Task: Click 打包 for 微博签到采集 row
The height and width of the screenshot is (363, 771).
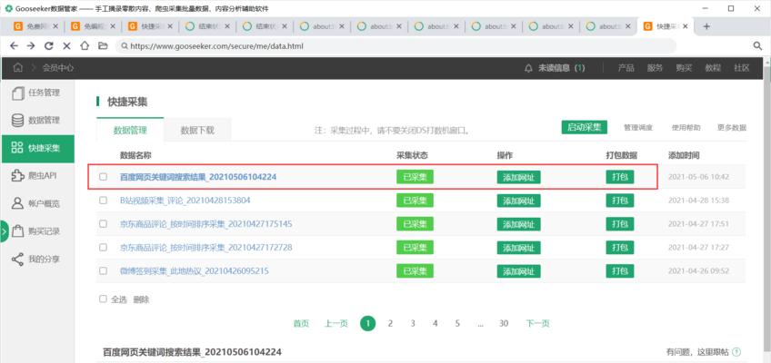Action: tap(619, 270)
